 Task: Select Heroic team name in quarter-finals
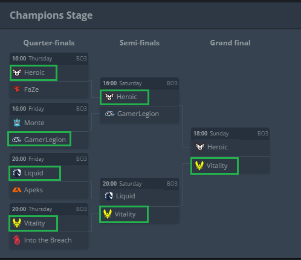[x=34, y=73]
